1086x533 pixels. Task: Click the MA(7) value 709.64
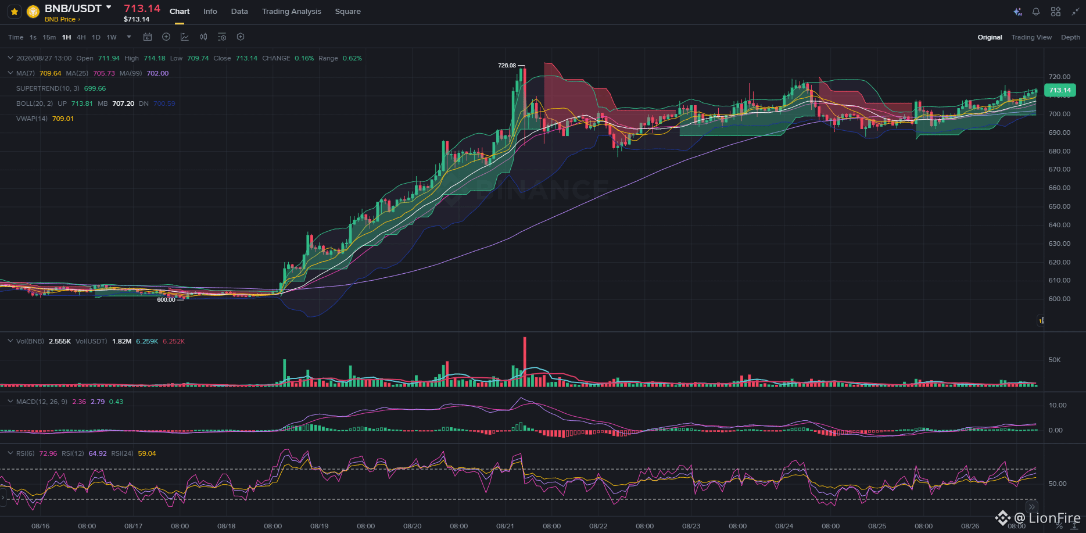tap(50, 73)
